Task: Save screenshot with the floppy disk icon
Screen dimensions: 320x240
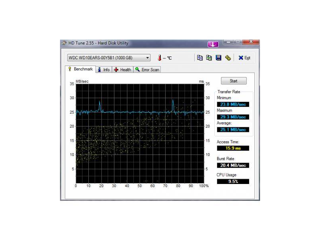Action: (218, 58)
